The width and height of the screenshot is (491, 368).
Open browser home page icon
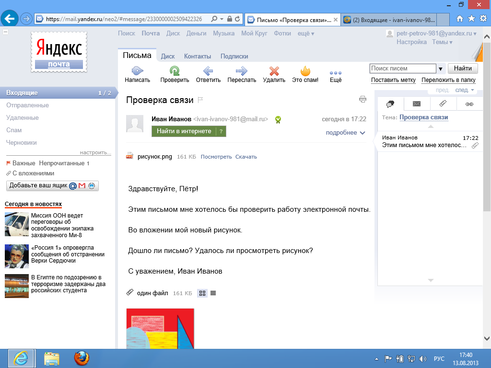coord(460,19)
